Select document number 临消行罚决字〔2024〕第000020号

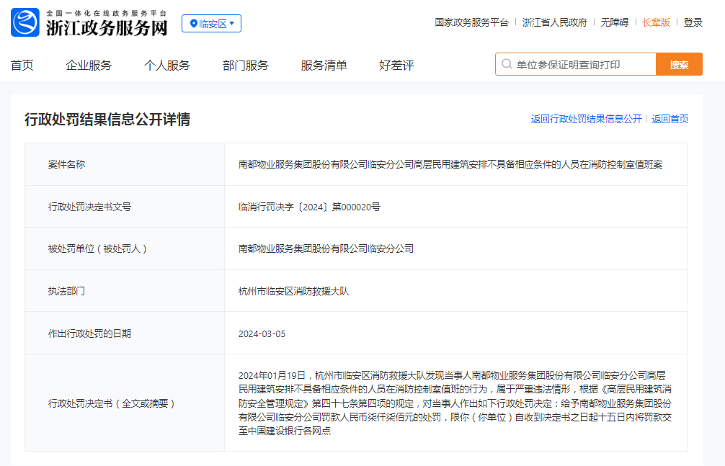tap(309, 207)
